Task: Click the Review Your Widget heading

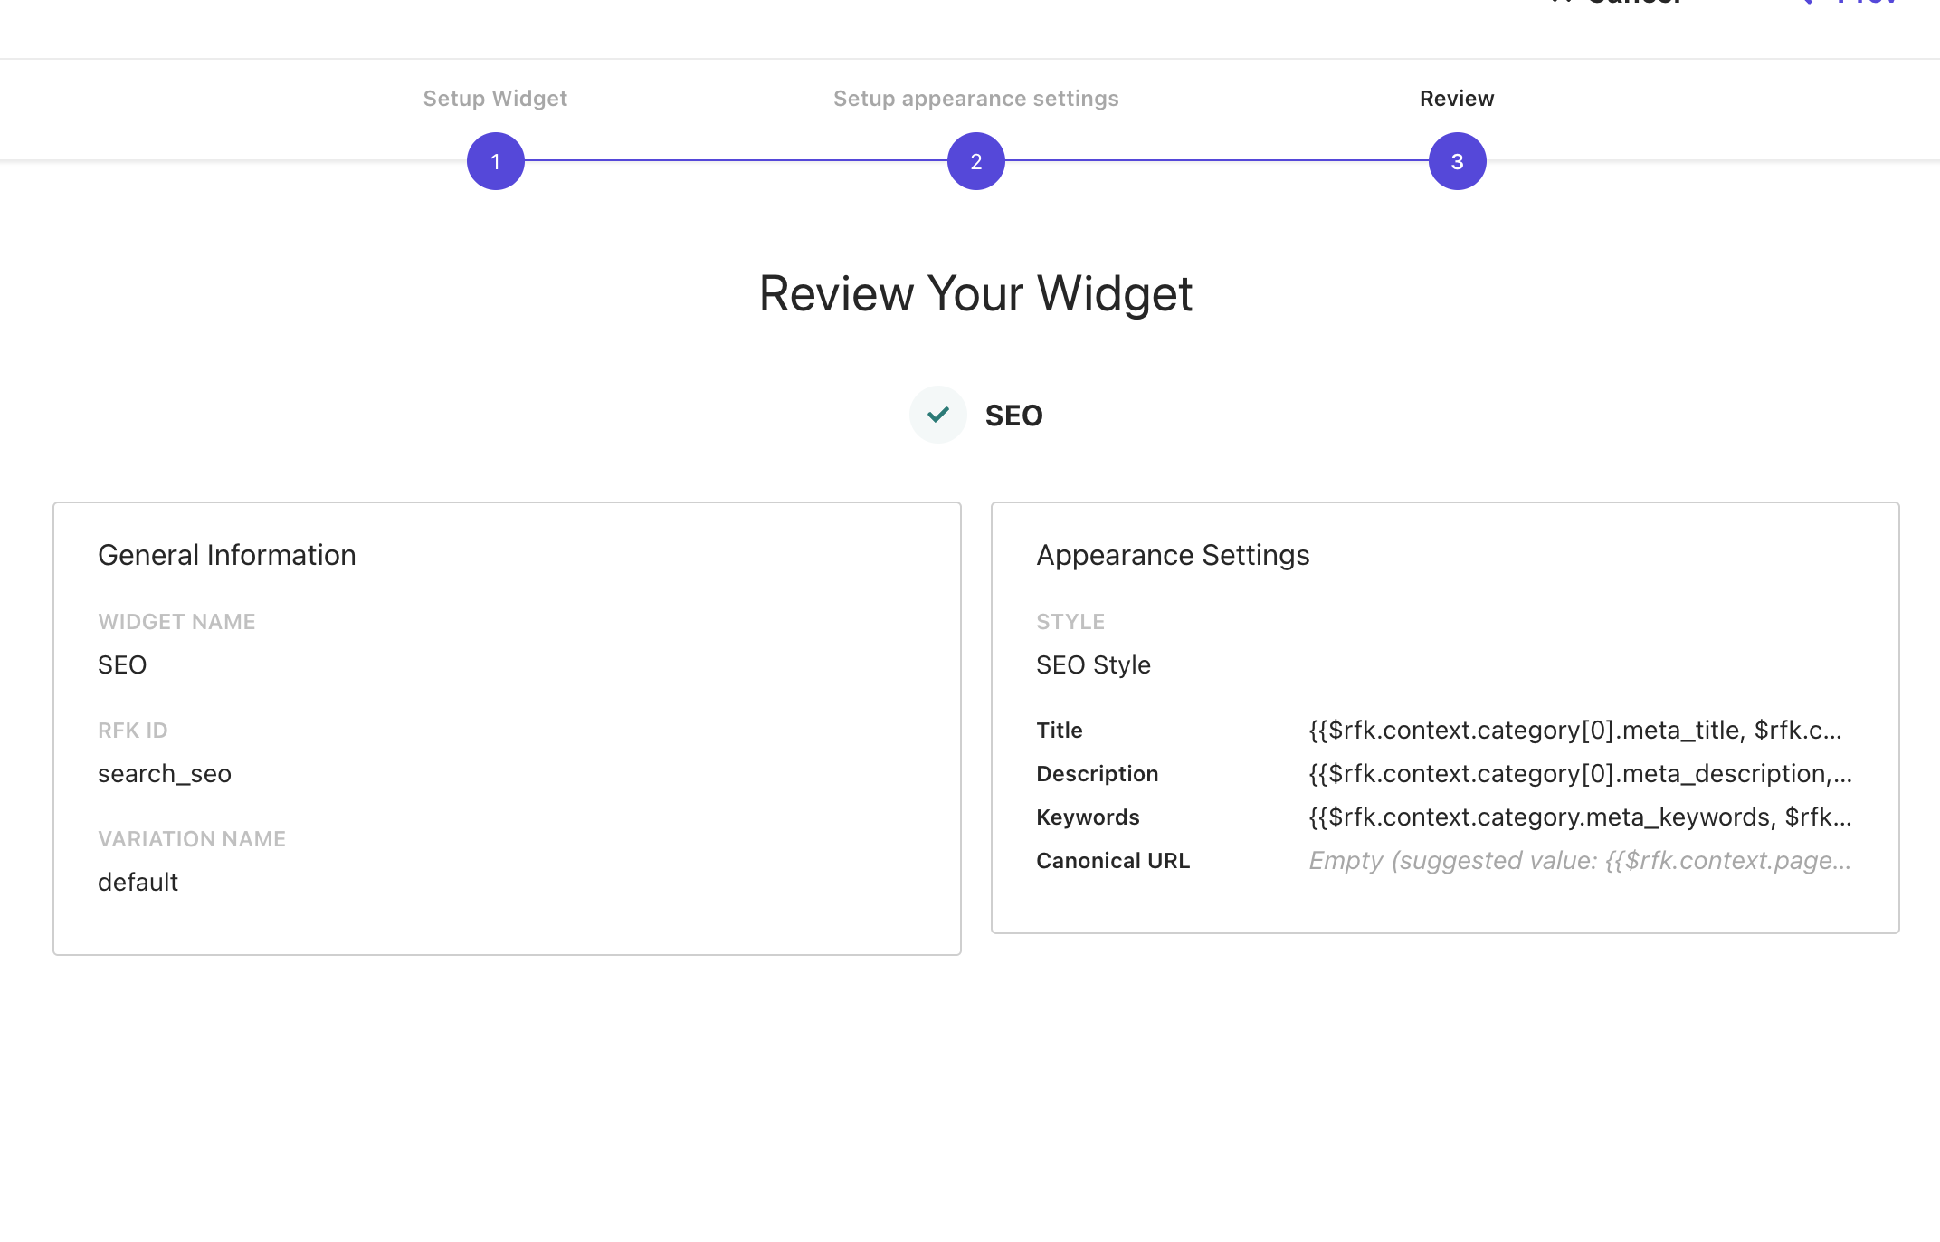Action: (975, 294)
